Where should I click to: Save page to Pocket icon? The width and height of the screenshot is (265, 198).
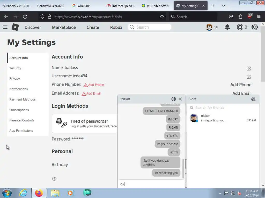(x=231, y=17)
